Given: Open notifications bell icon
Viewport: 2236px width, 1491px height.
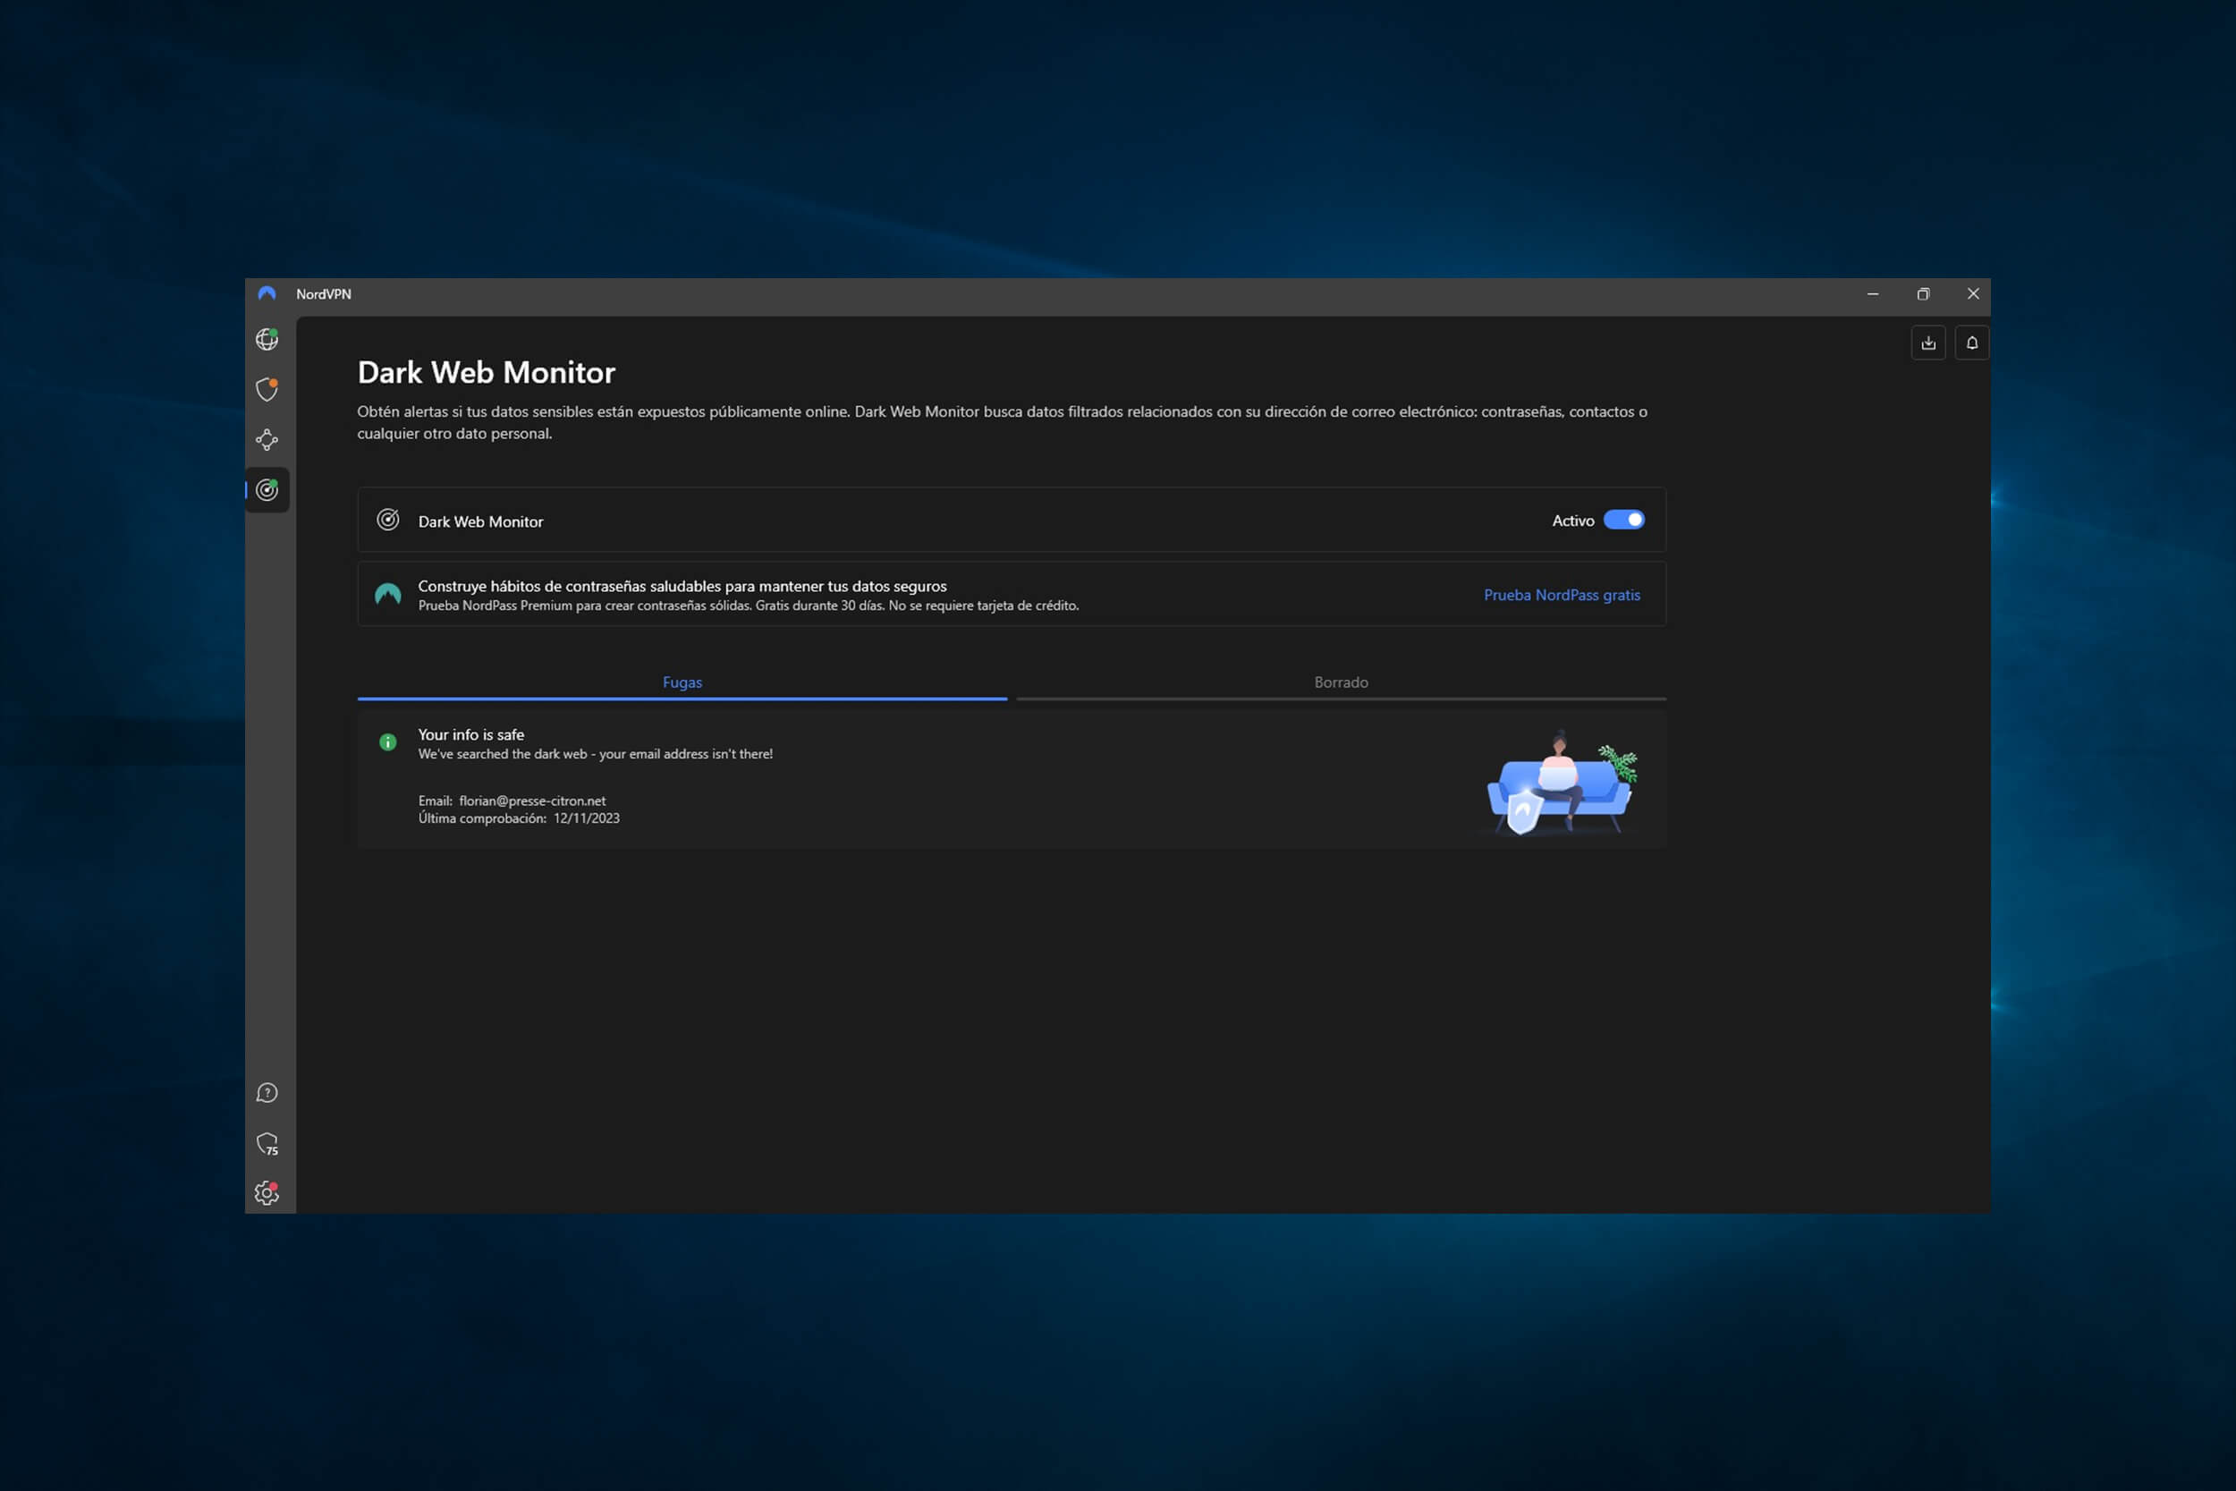Looking at the screenshot, I should click(1972, 343).
